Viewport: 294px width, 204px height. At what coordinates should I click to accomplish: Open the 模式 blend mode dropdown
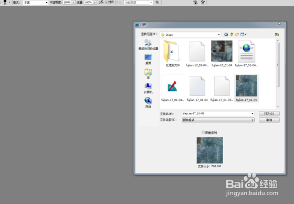pos(36,3)
